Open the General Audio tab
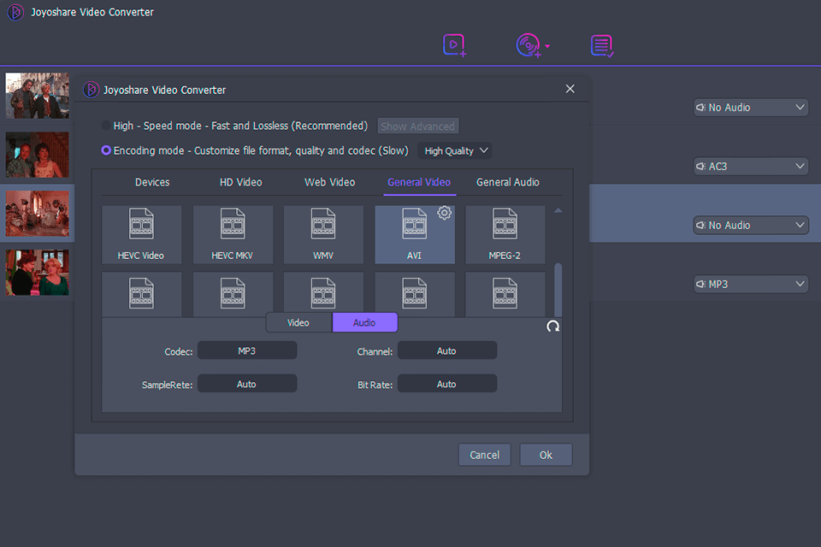821x547 pixels. pos(507,182)
